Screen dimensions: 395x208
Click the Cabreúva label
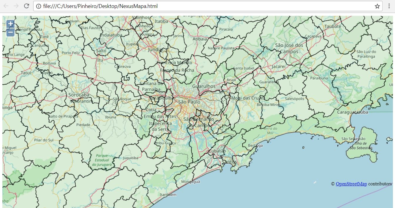pyautogui.click(x=122, y=66)
